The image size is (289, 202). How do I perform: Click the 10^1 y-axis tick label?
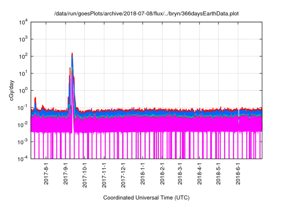23,73
